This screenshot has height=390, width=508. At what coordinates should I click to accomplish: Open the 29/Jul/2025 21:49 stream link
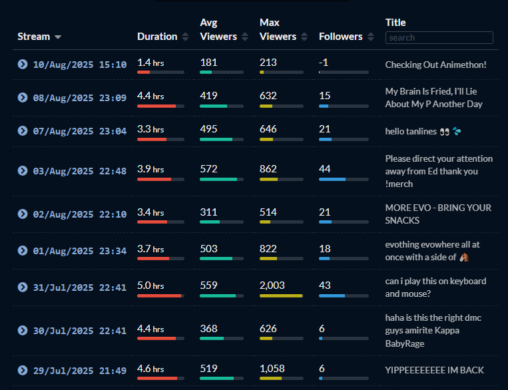point(80,371)
